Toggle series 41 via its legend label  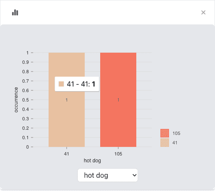(175, 143)
